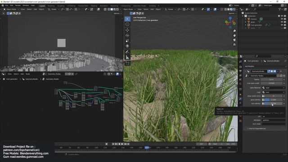
Task: Open Options dropdown in right viewport
Action: [232, 13]
